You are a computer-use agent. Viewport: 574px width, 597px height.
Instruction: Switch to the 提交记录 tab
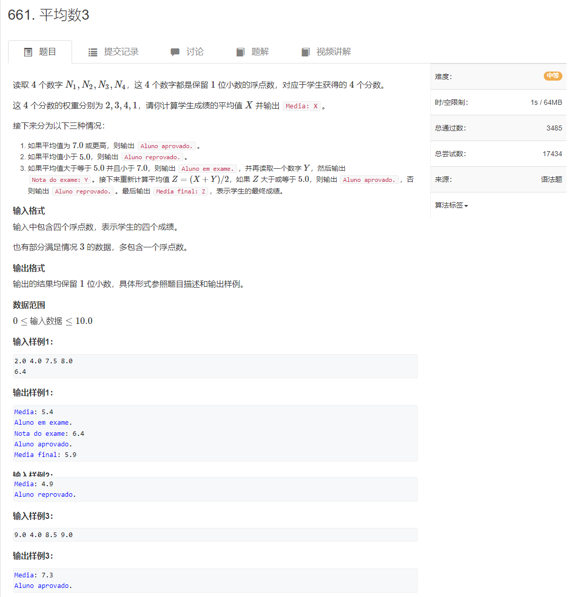coord(121,51)
